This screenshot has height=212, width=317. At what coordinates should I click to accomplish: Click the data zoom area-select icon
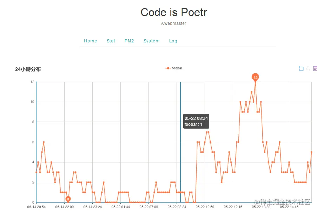(301, 69)
